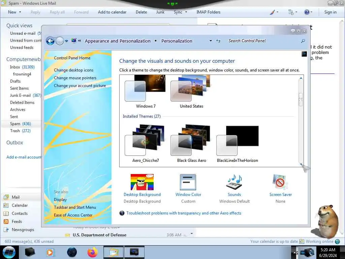Open Desktop Background settings icon
This screenshot has height=259, width=345.
pos(142,182)
